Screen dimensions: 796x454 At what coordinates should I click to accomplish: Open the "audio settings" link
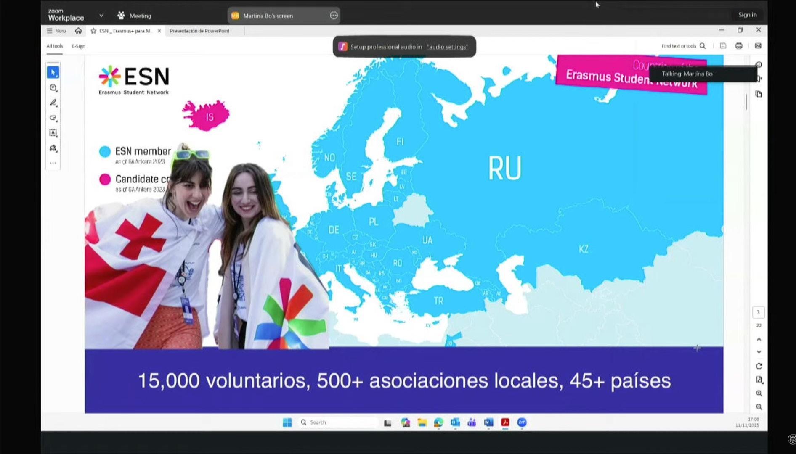click(447, 47)
